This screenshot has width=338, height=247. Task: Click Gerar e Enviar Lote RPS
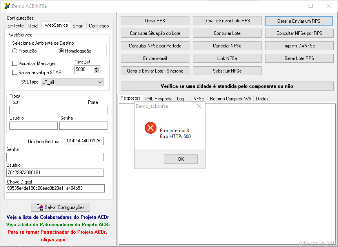(x=227, y=21)
